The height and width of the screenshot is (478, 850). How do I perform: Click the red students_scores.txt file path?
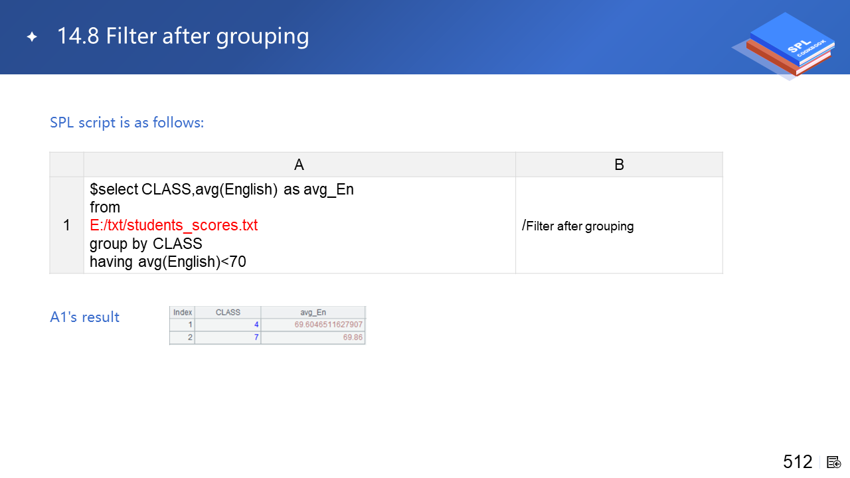[x=174, y=225]
